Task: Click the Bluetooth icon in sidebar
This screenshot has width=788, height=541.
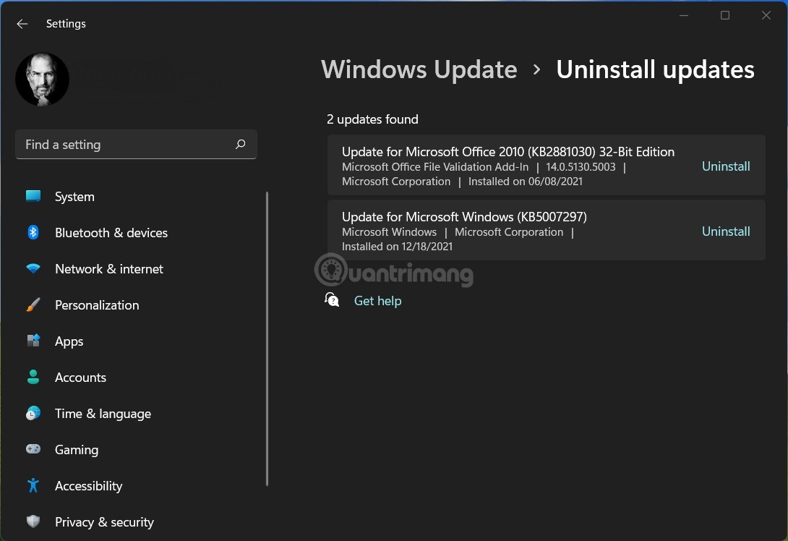Action: [33, 232]
